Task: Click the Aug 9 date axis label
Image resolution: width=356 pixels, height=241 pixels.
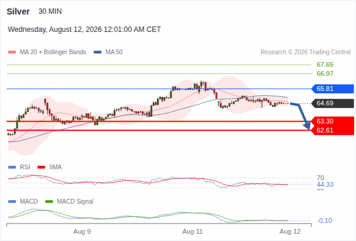Action: coord(82,232)
